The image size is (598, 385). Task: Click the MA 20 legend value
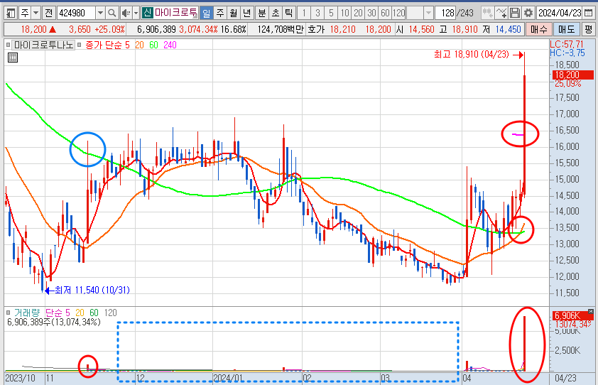pos(139,45)
